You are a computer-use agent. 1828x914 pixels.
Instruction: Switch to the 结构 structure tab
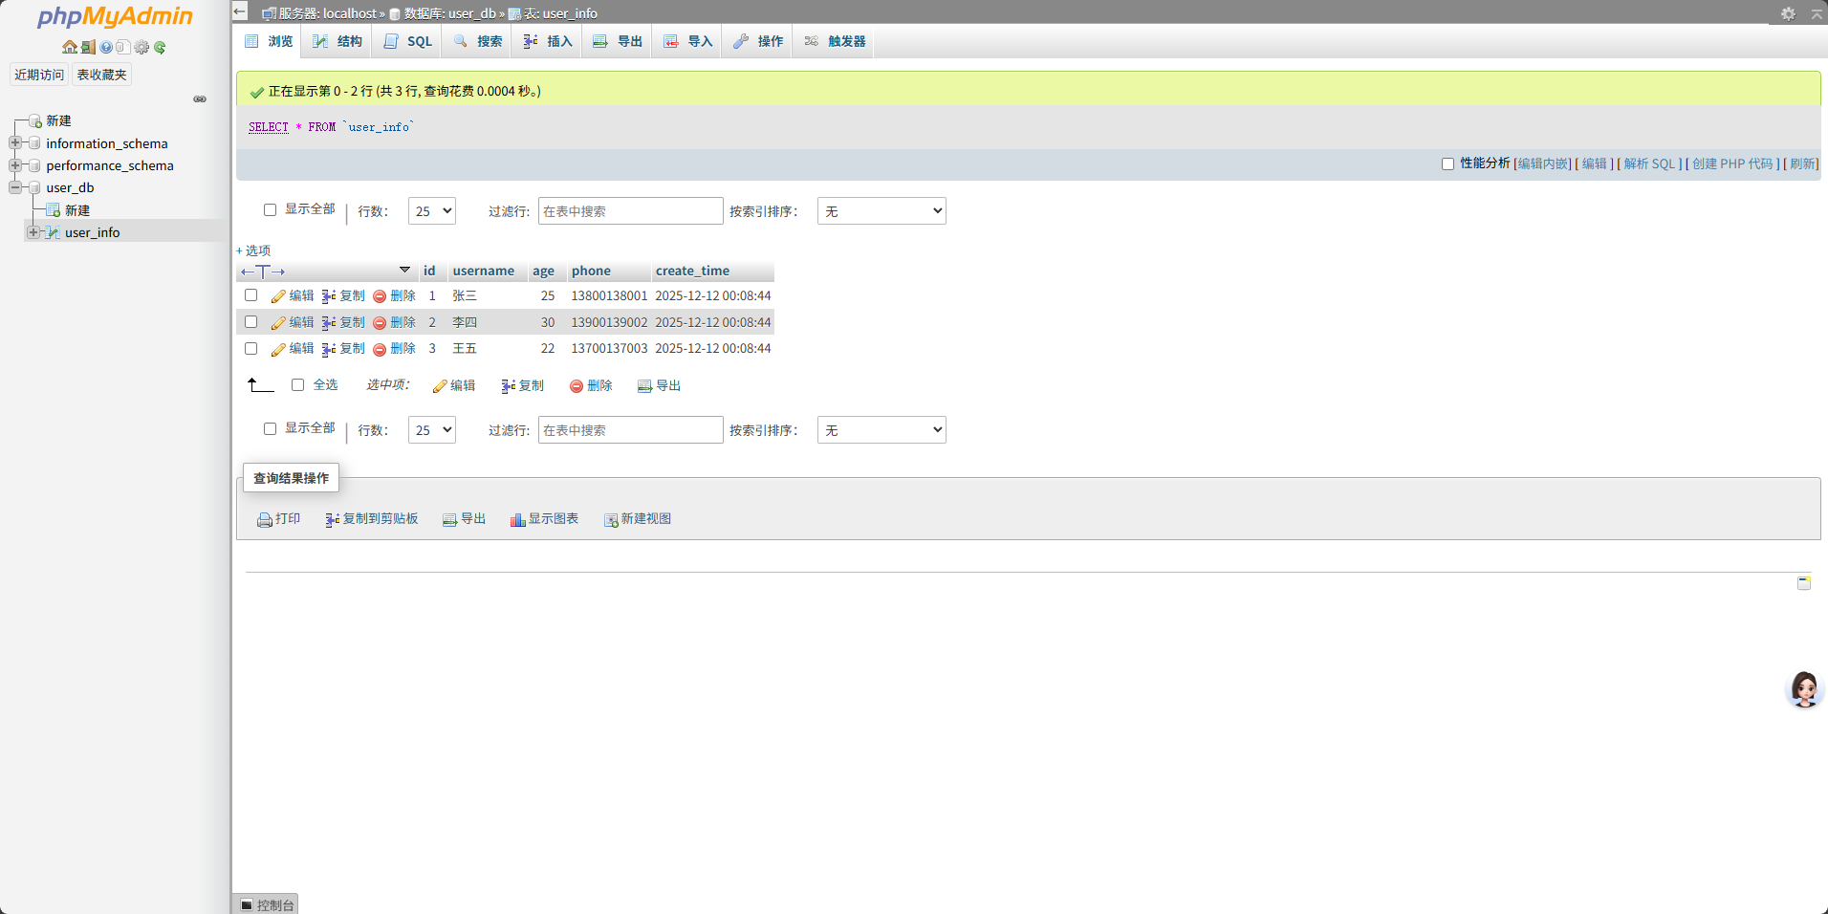point(338,41)
